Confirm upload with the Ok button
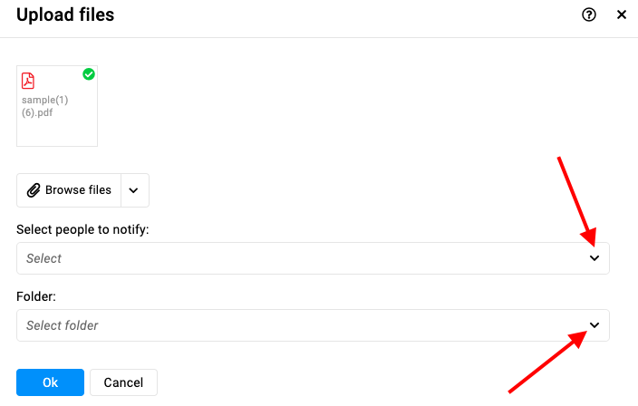 point(51,382)
